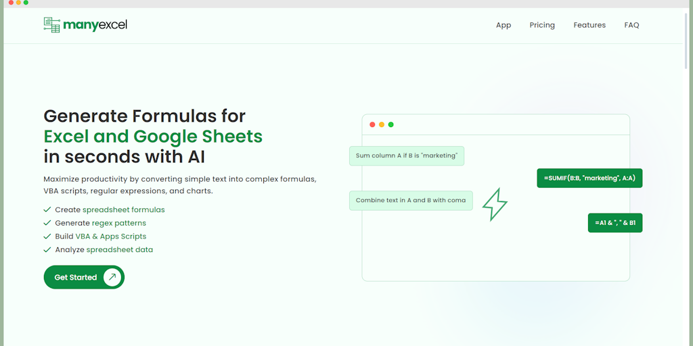
Task: Click the SUMIF formula result bubble
Action: coord(589,178)
